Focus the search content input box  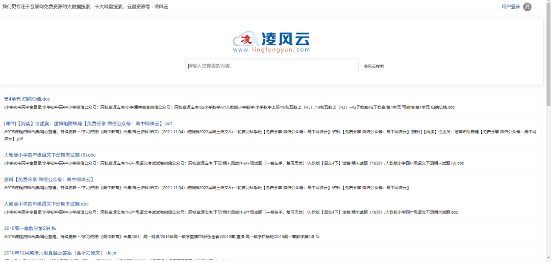271,66
